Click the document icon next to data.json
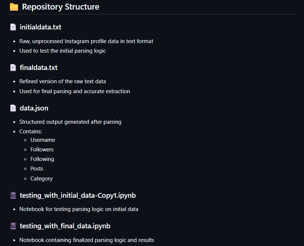 [x=13, y=108]
